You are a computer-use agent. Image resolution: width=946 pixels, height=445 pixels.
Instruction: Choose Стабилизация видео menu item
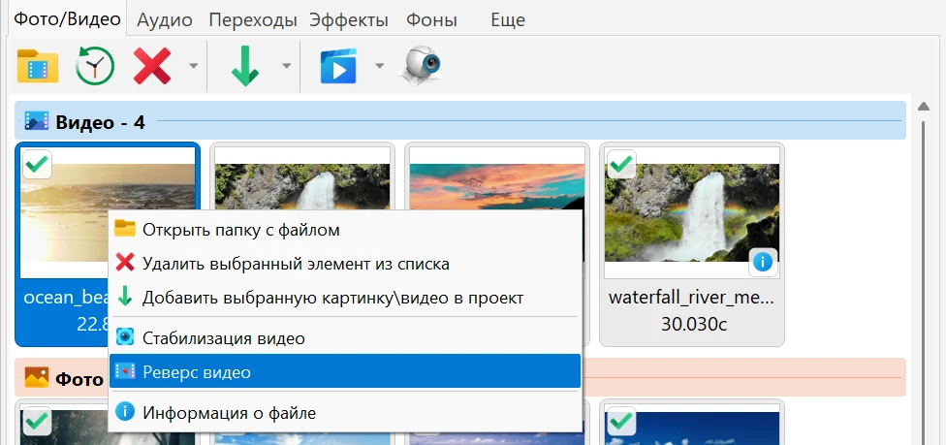pos(345,338)
